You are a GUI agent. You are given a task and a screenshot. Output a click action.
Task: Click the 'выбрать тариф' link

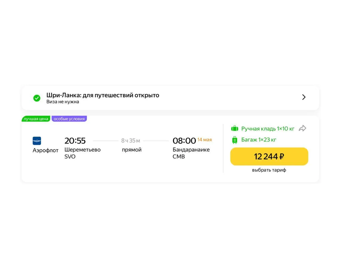coord(269,170)
